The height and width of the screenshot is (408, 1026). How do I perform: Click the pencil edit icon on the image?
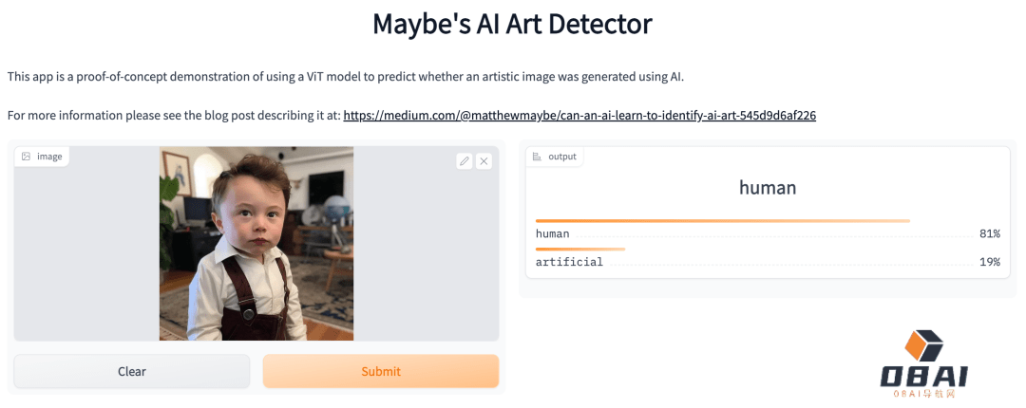(x=464, y=161)
